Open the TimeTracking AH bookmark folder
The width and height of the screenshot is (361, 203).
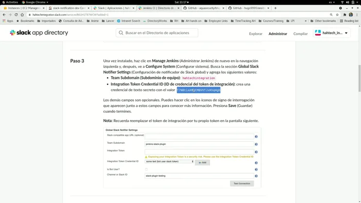click(243, 21)
